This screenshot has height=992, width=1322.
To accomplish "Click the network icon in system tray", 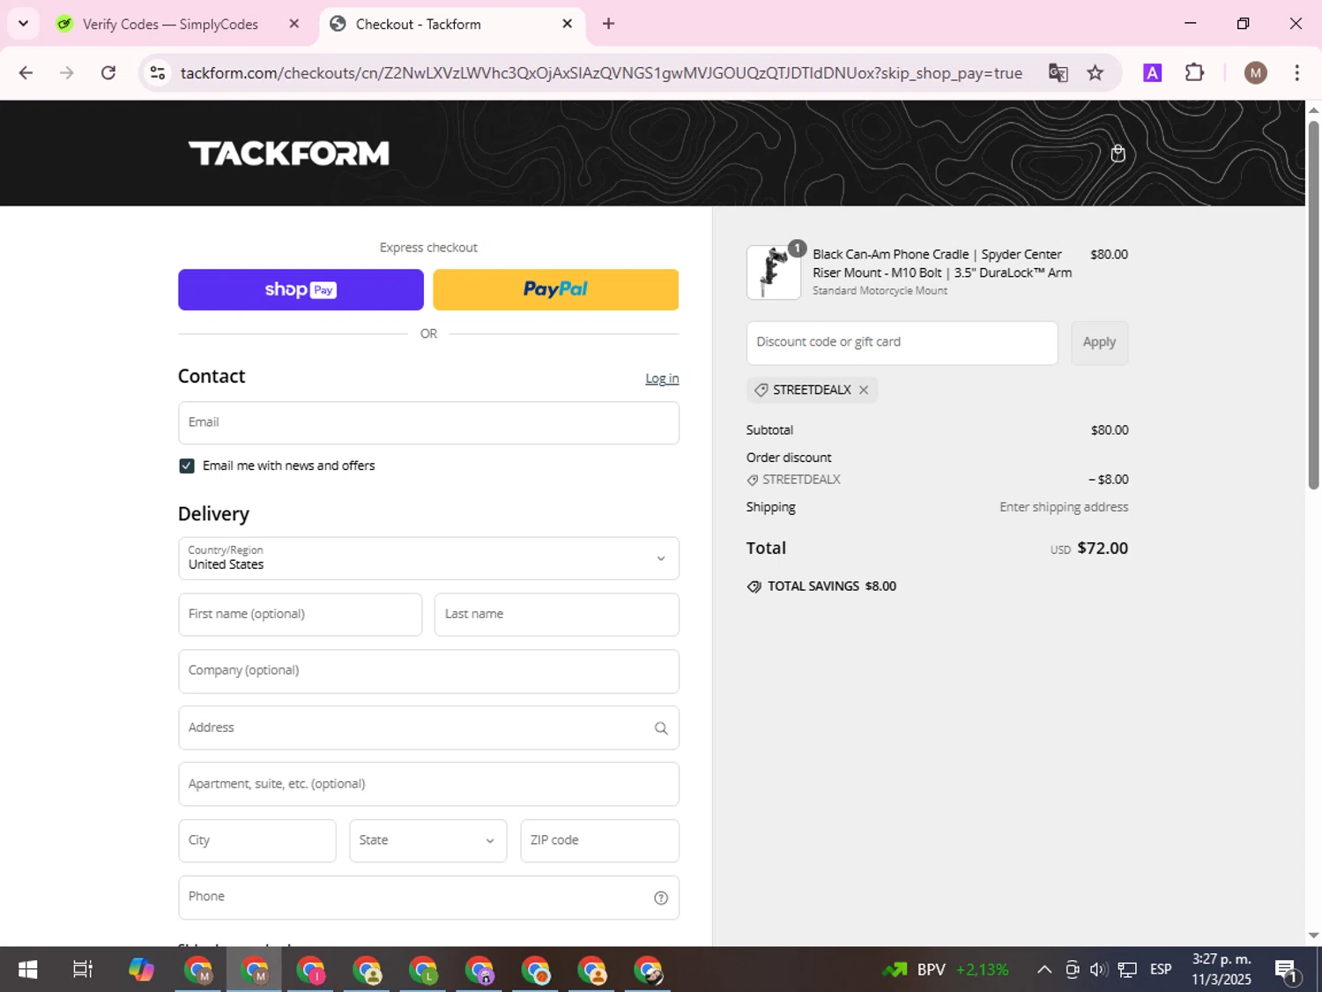I will point(1127,970).
